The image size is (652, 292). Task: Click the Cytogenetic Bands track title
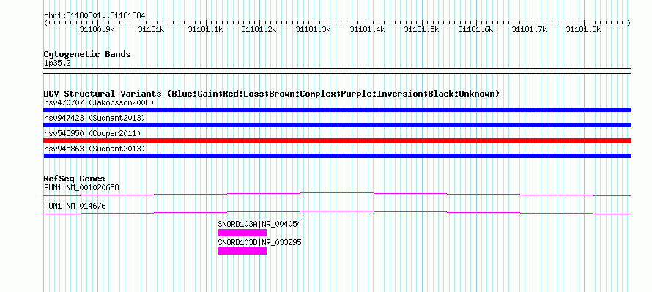[x=87, y=54]
